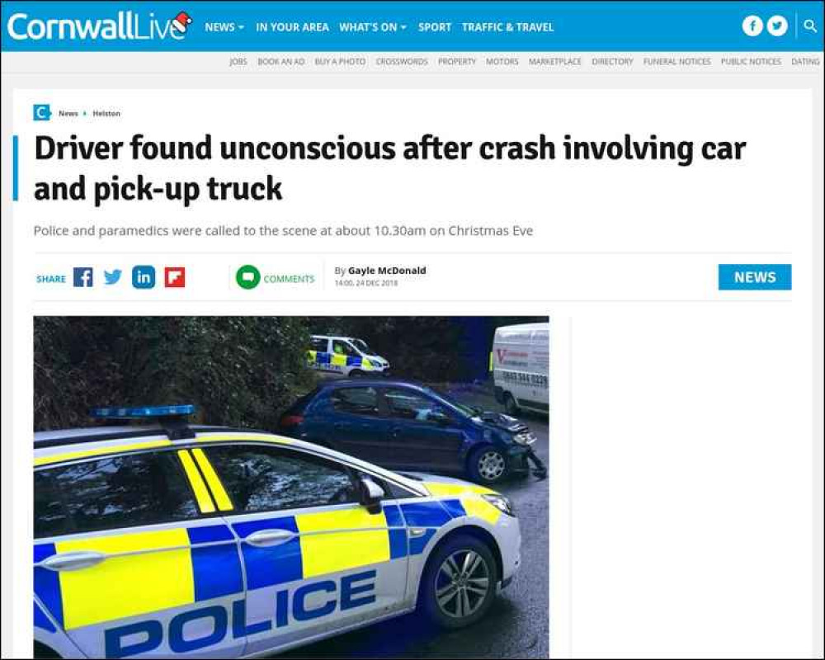Expand the News dropdown menu
The width and height of the screenshot is (825, 660).
point(224,27)
